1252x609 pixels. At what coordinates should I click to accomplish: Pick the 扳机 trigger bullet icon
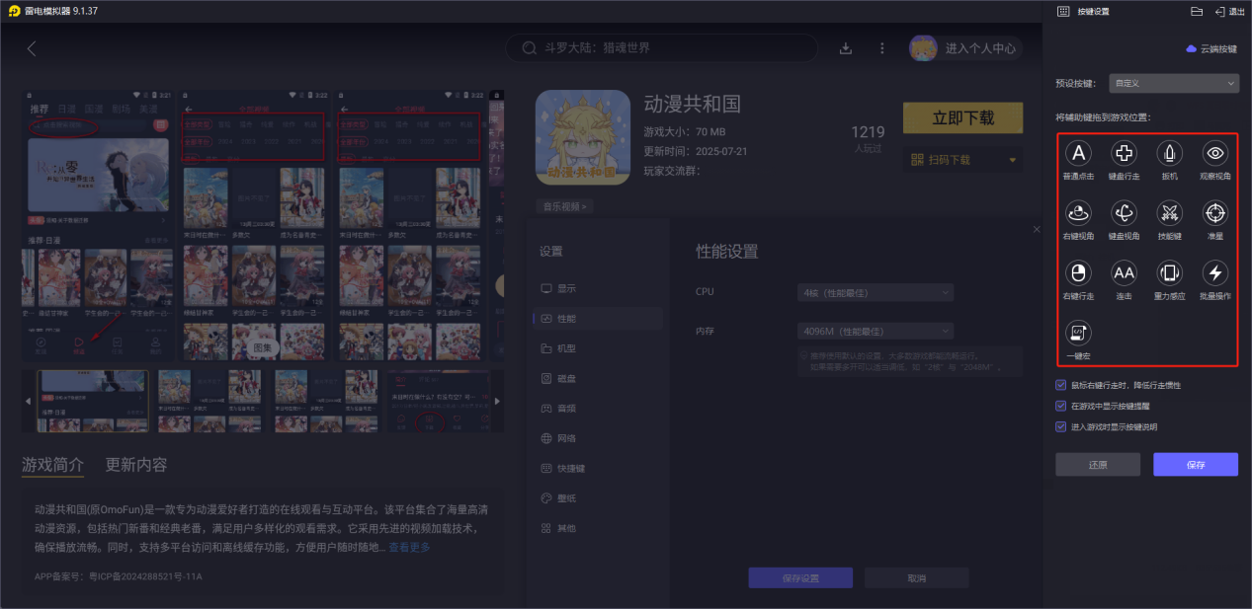click(1170, 153)
